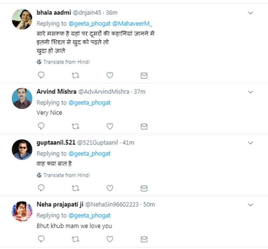Reply to Neha prajapati ji's tweet
The image size is (268, 249).
coord(41,239)
